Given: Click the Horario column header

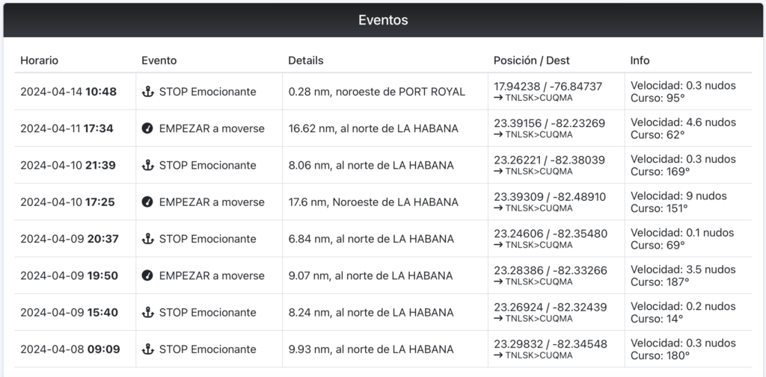Looking at the screenshot, I should click(x=39, y=60).
